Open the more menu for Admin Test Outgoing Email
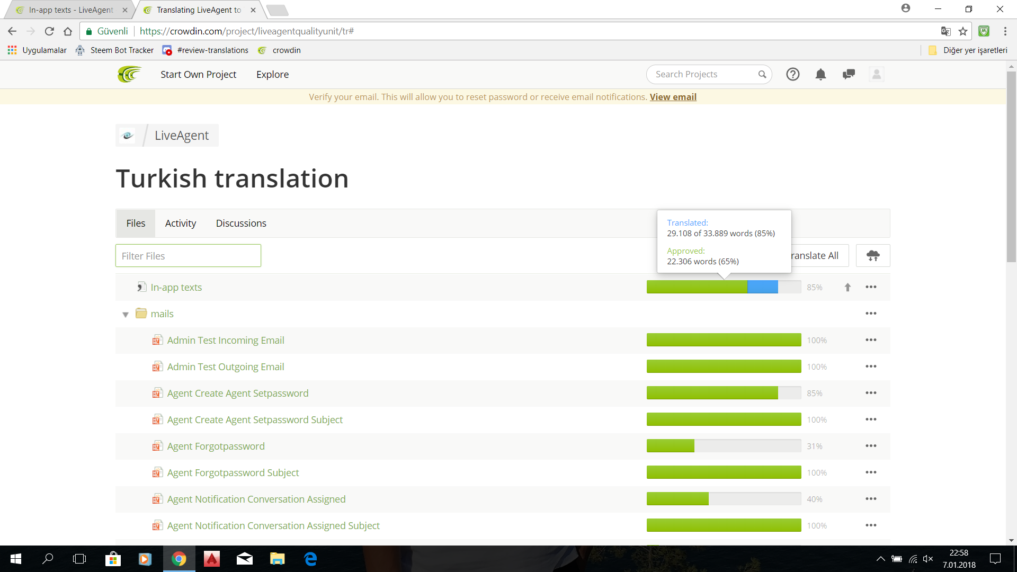The width and height of the screenshot is (1017, 572). tap(871, 367)
